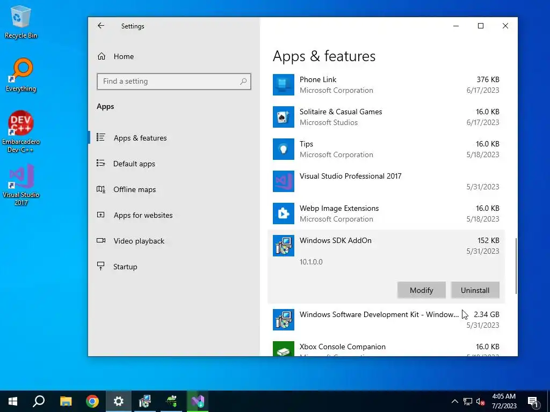
Task: Open the notification center
Action: coord(533,402)
